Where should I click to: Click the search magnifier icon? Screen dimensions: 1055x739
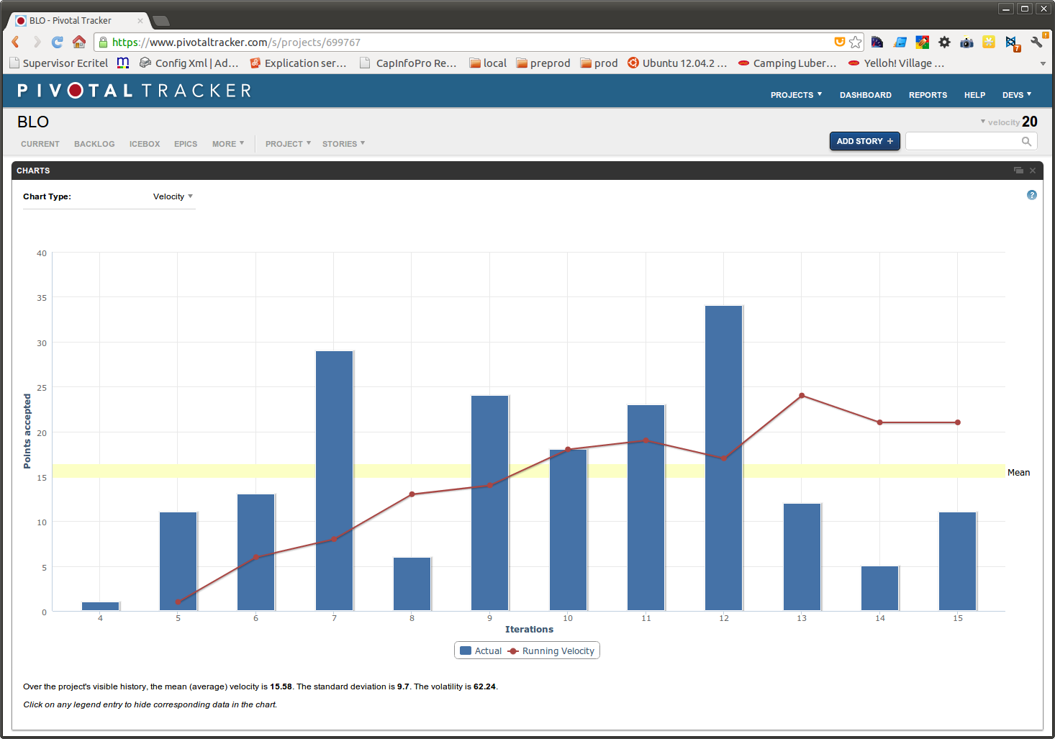point(1027,141)
